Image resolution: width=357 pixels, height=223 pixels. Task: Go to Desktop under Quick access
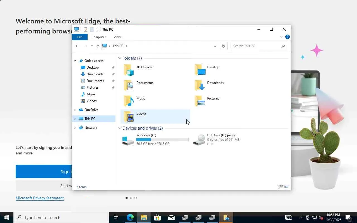[93, 67]
